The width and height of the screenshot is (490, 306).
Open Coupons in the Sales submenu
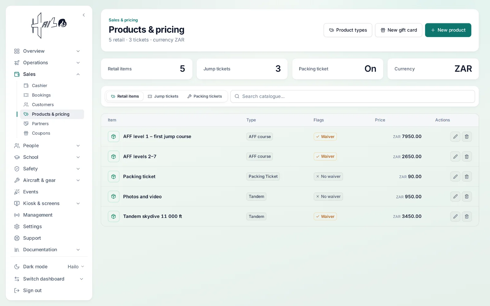(x=52, y=133)
